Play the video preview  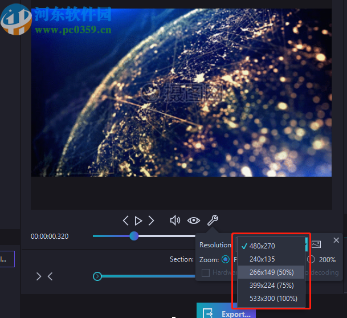[x=138, y=221]
